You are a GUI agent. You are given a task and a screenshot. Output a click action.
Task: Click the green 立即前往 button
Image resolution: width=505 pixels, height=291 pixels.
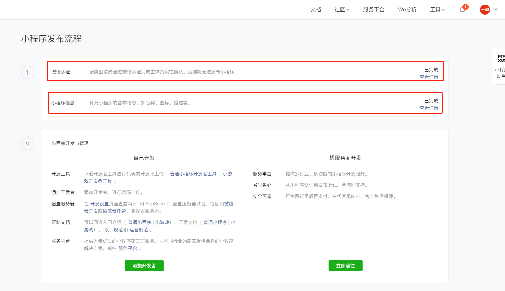[x=345, y=266]
